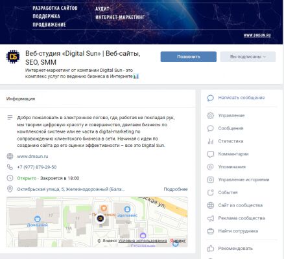Open Управление in the side menu
The height and width of the screenshot is (259, 284).
(231, 115)
